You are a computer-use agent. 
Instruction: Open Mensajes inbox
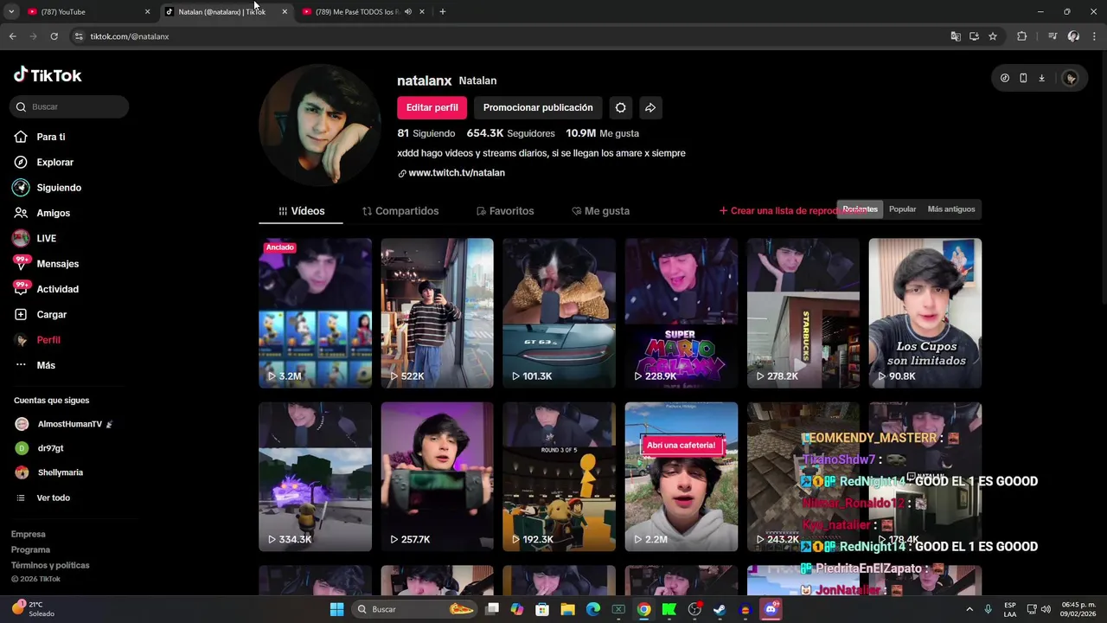coord(57,264)
